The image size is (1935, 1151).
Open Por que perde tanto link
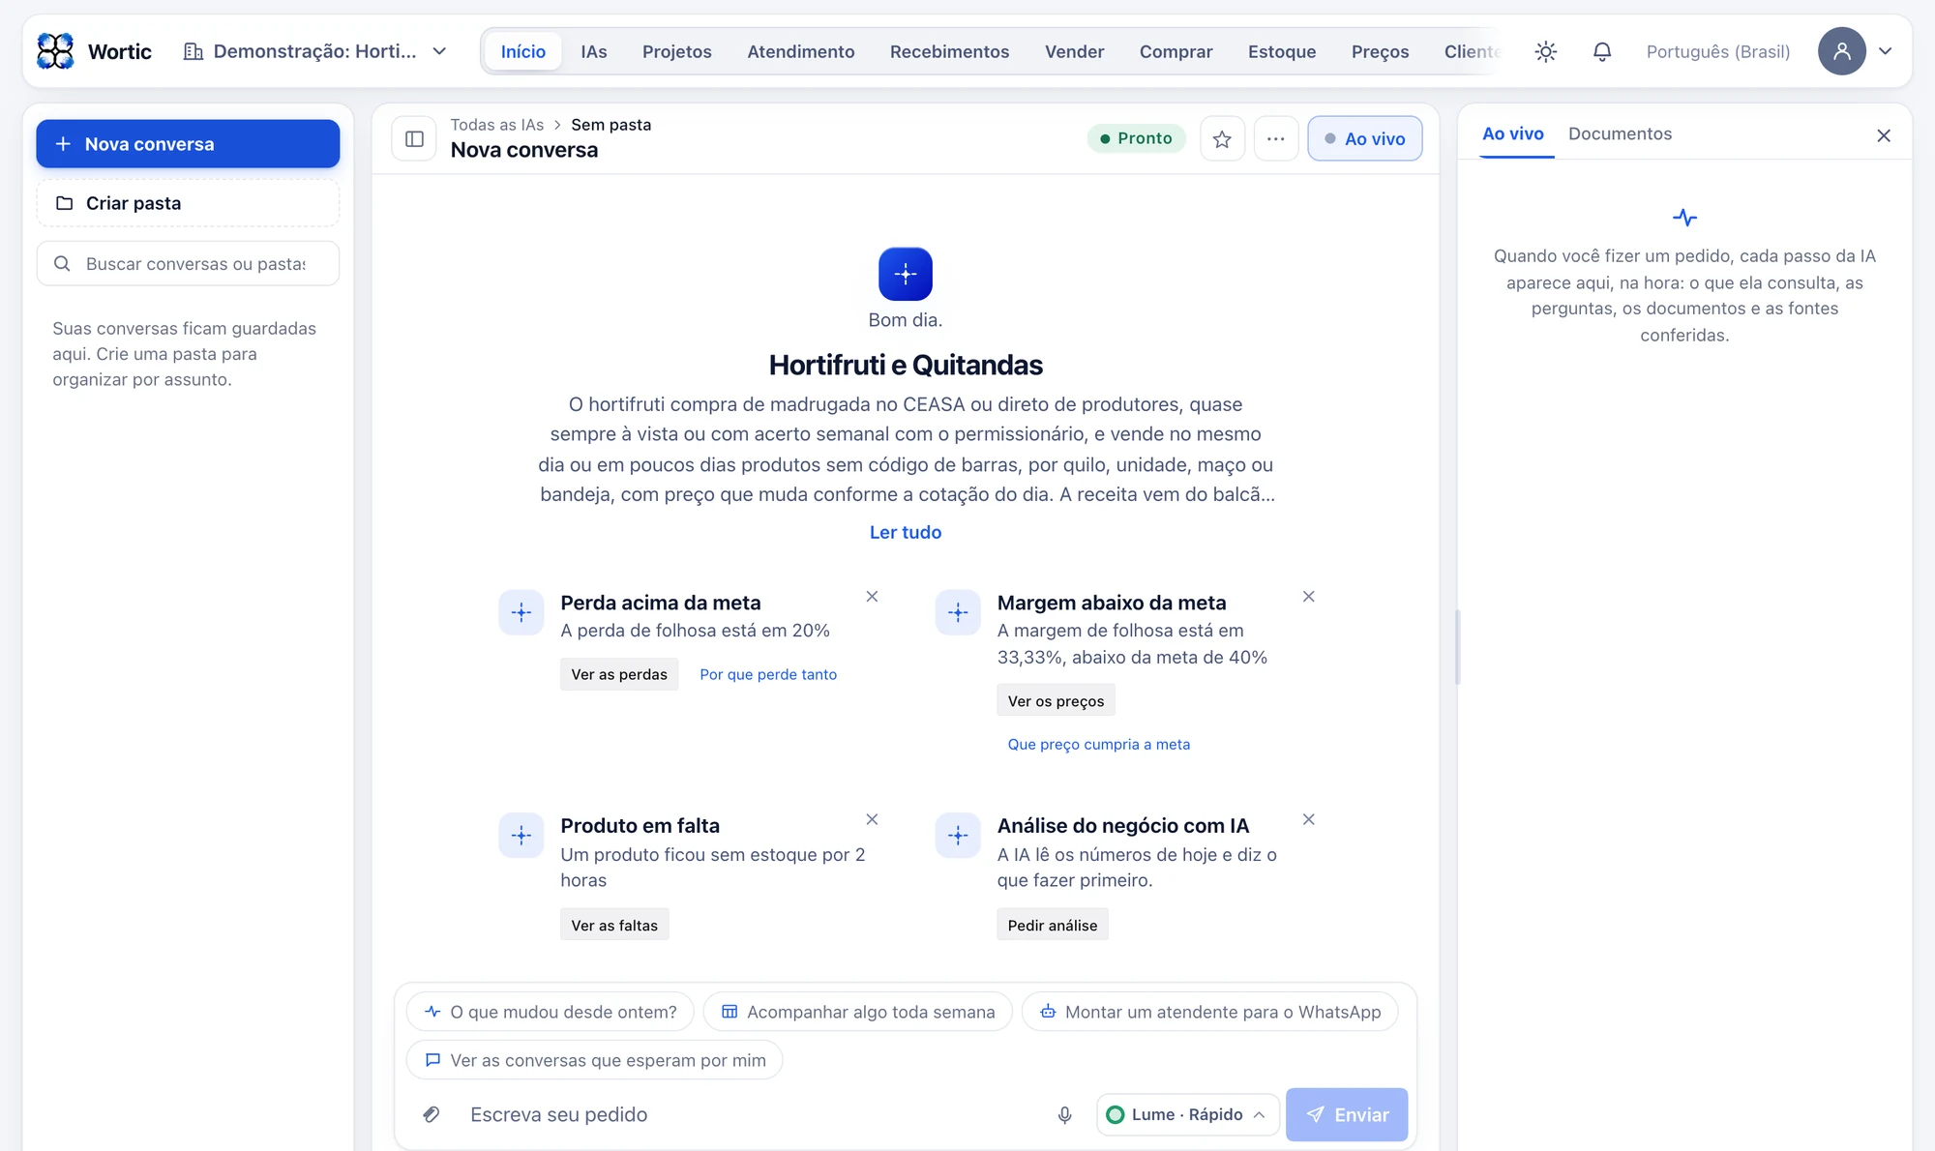tap(768, 674)
